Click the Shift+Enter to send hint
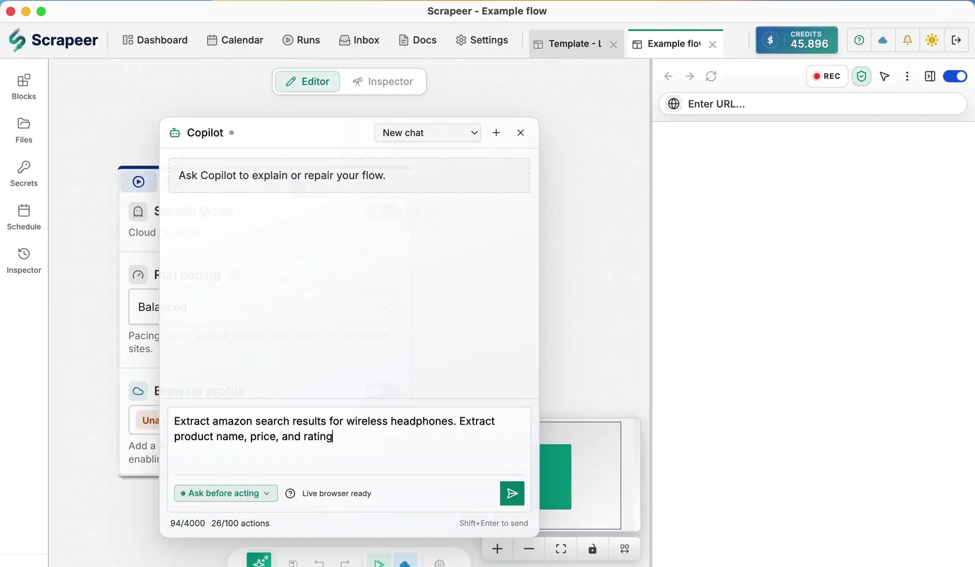Image resolution: width=975 pixels, height=567 pixels. point(494,523)
